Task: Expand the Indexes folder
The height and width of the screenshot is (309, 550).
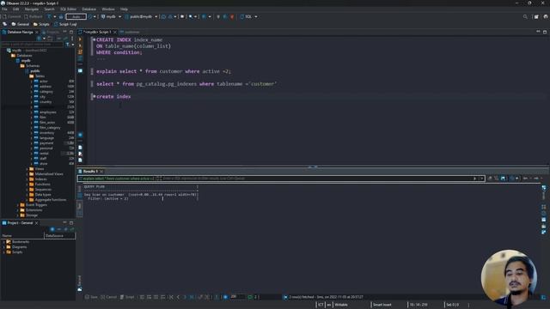Action: 27,179
